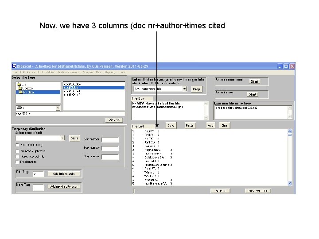The image size is (319, 239).
Task: Click the 'Type new file name here' field
Action: (x=251, y=112)
